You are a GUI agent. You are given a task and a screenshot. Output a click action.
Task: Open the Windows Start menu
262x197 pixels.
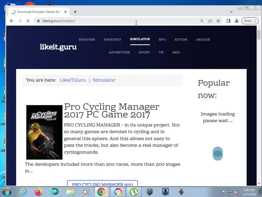click(x=7, y=192)
